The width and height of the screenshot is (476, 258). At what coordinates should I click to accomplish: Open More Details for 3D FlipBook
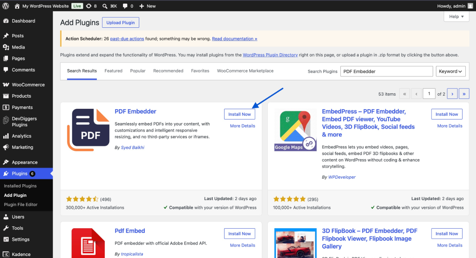tap(450, 245)
